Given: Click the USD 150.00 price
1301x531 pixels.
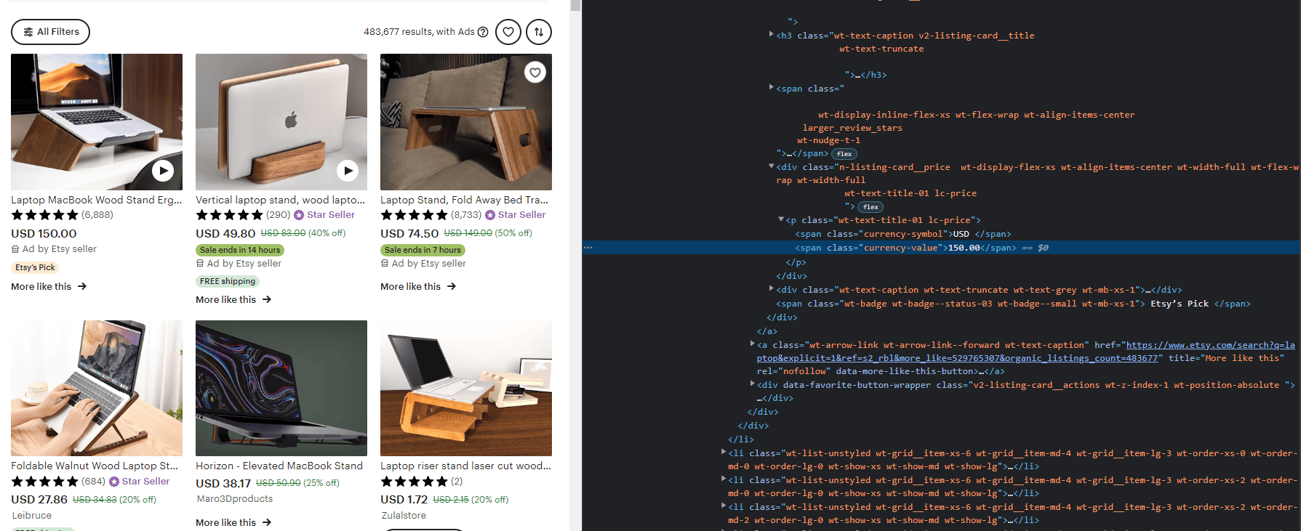Looking at the screenshot, I should (44, 234).
